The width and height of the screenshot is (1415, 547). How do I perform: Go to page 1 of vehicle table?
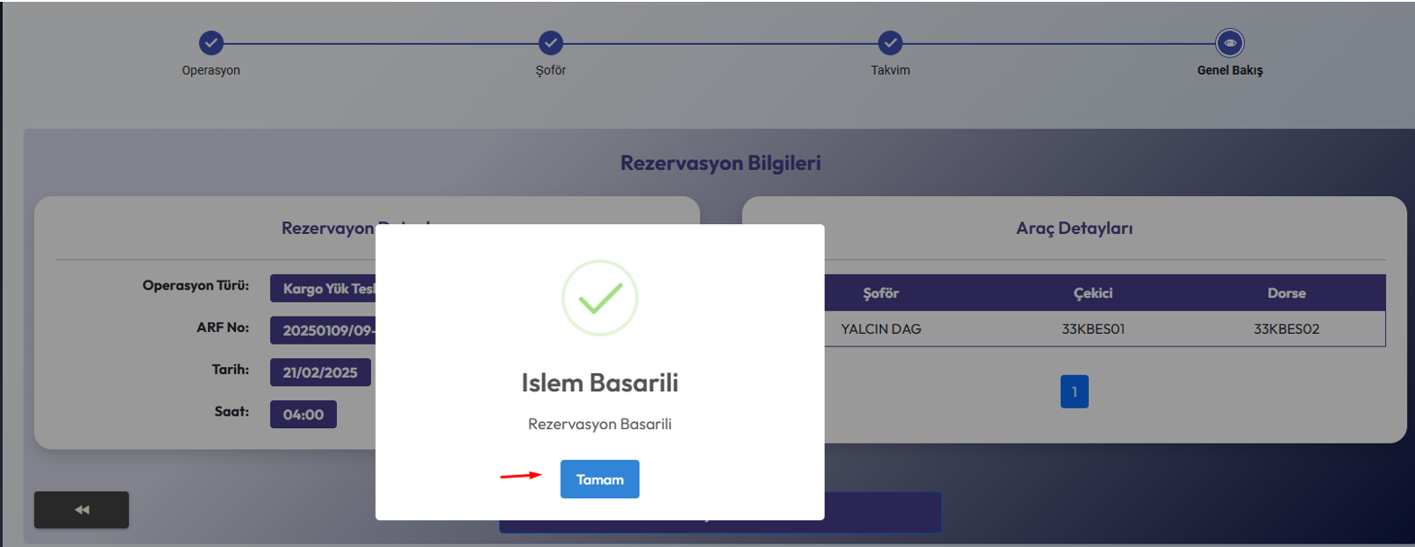1074,391
